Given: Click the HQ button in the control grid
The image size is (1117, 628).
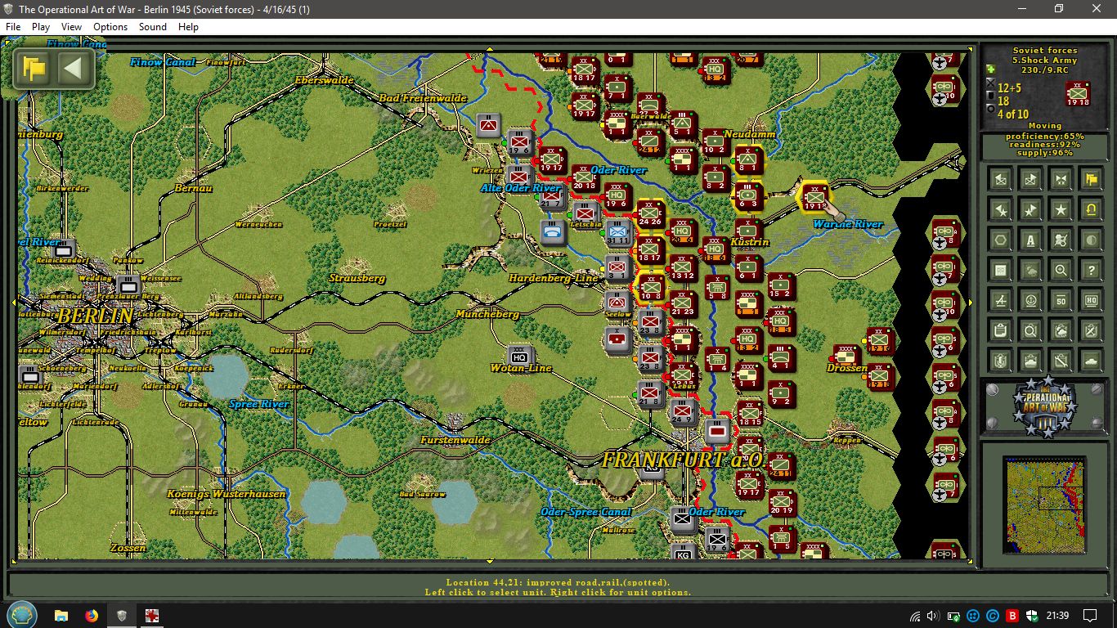Looking at the screenshot, I should (x=1092, y=300).
